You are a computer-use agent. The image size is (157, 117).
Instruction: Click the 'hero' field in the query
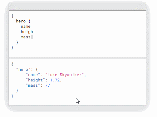pyautogui.click(x=21, y=21)
